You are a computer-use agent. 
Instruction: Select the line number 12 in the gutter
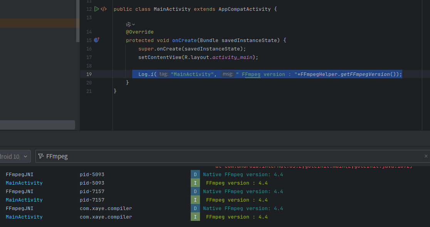coord(89,9)
